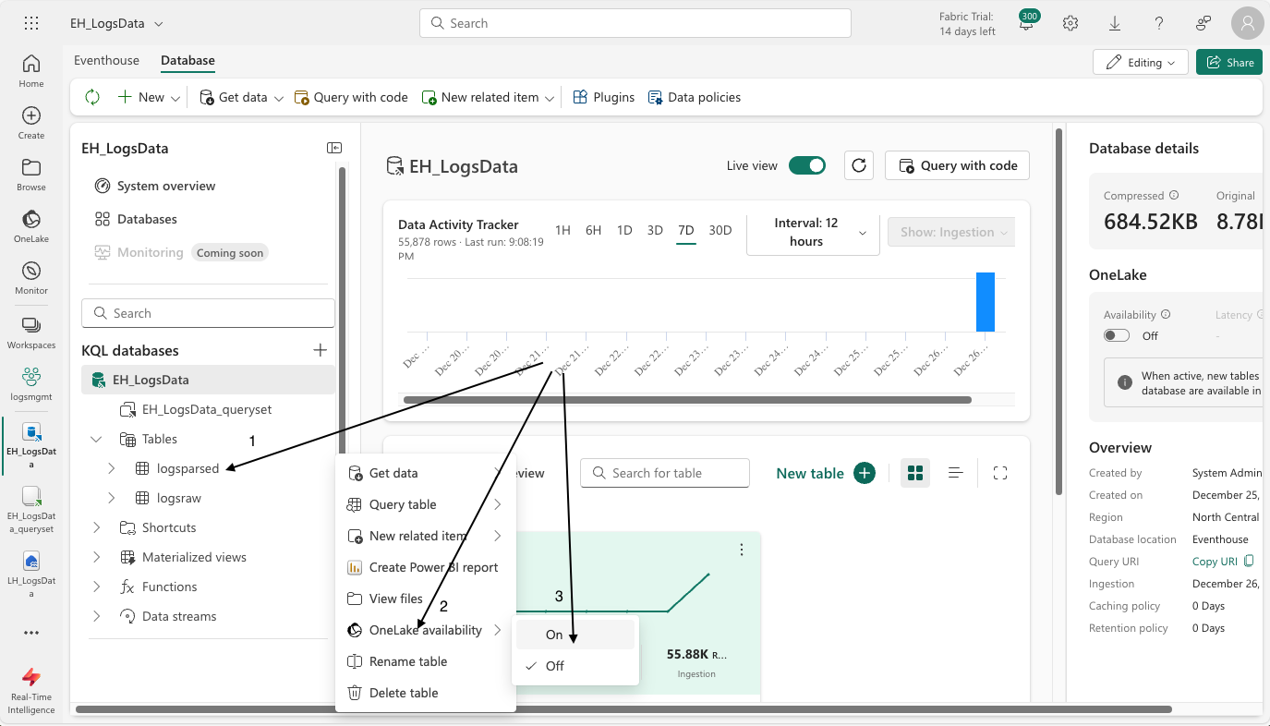The width and height of the screenshot is (1270, 726).
Task: Refresh database using toolbar refresh icon
Action: [x=92, y=97]
